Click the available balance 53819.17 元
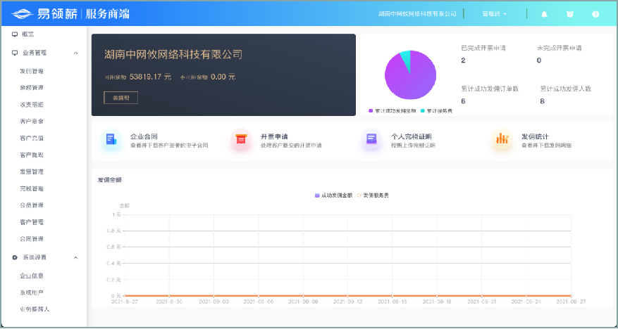The image size is (618, 329). click(150, 77)
